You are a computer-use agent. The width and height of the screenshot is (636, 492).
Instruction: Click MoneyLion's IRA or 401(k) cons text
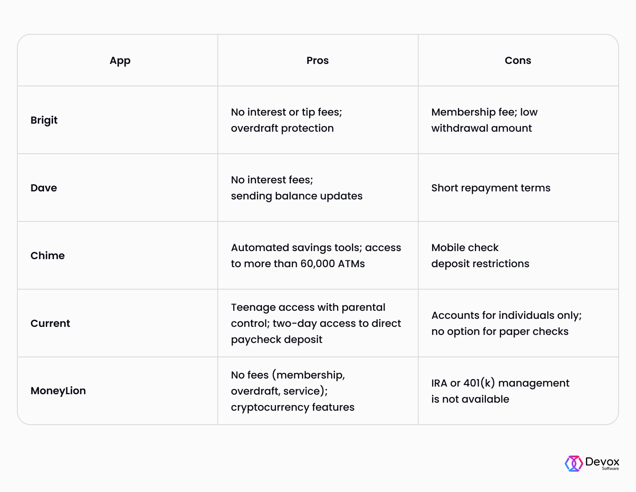coord(500,391)
